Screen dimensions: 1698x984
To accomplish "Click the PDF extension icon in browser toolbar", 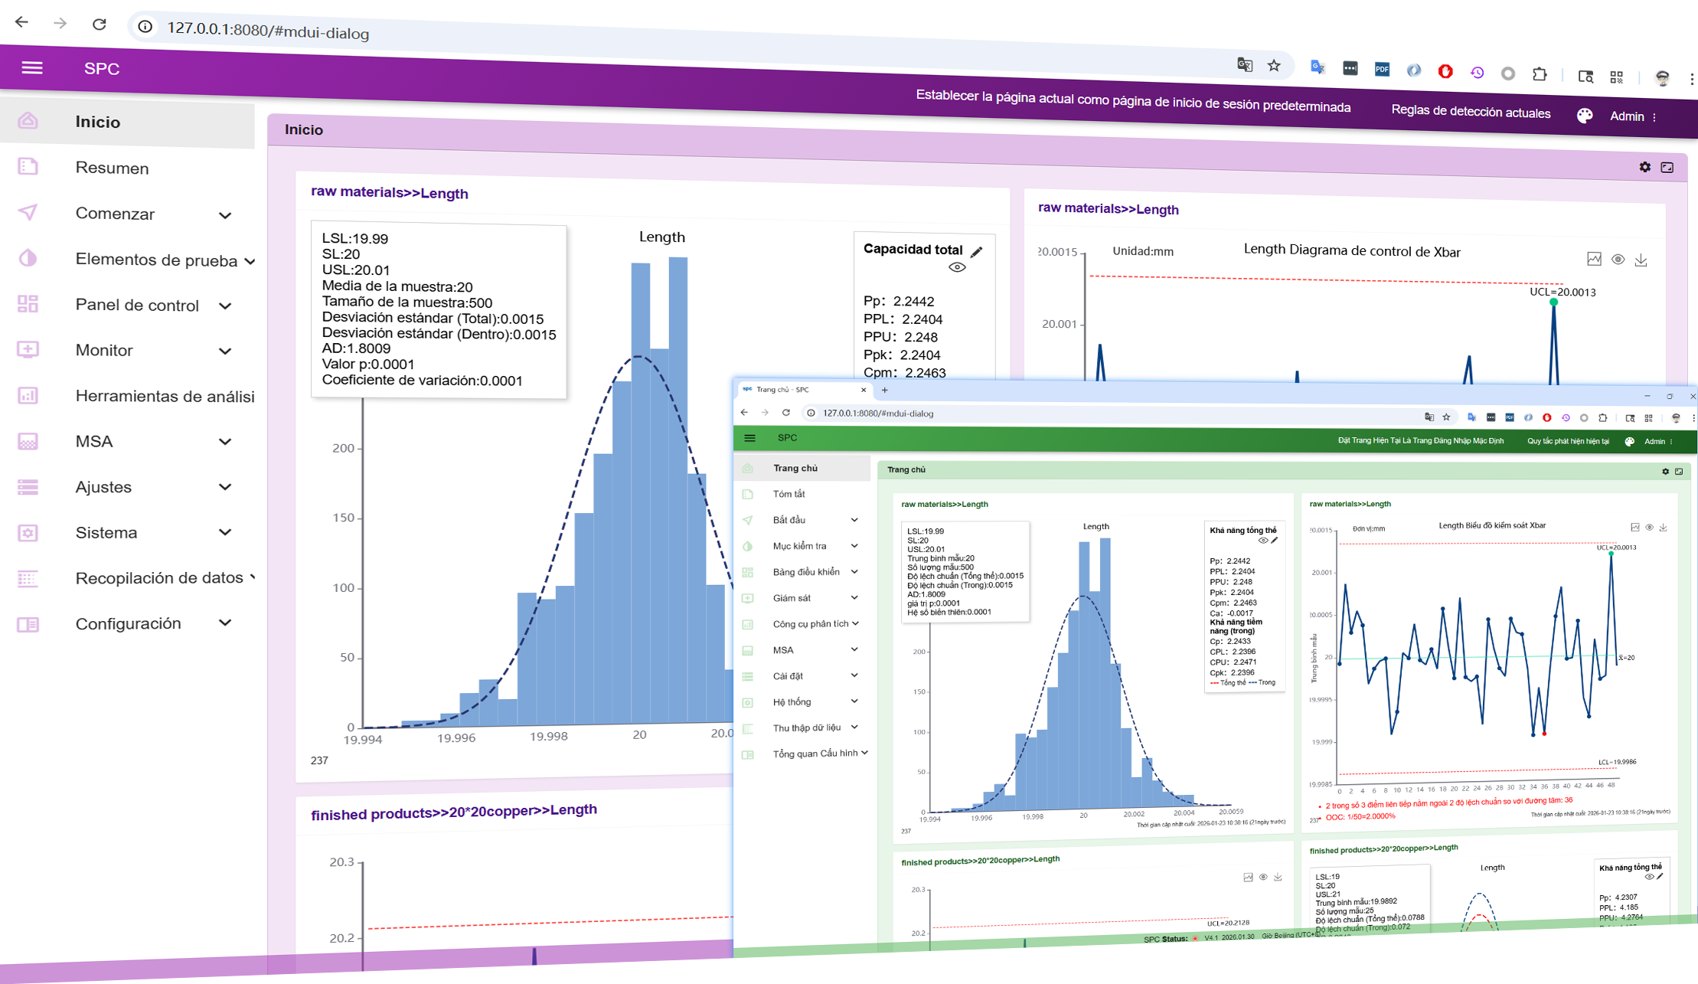I will click(x=1382, y=69).
